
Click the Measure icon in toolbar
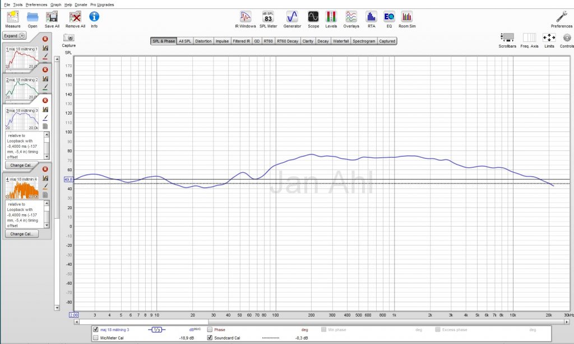tap(13, 17)
